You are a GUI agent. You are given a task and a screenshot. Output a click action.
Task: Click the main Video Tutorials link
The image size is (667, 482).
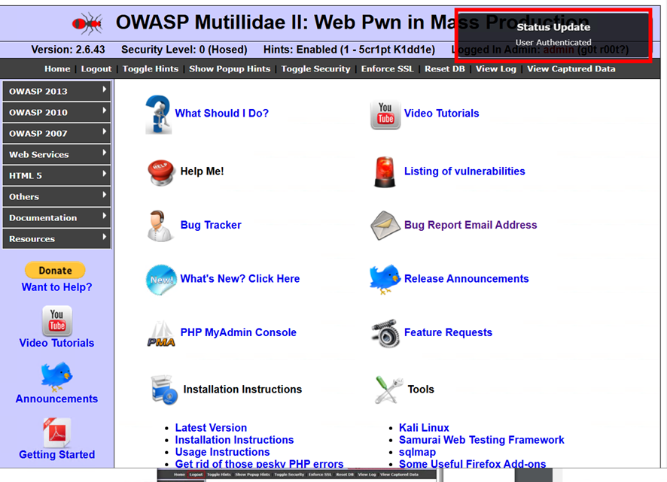[442, 113]
